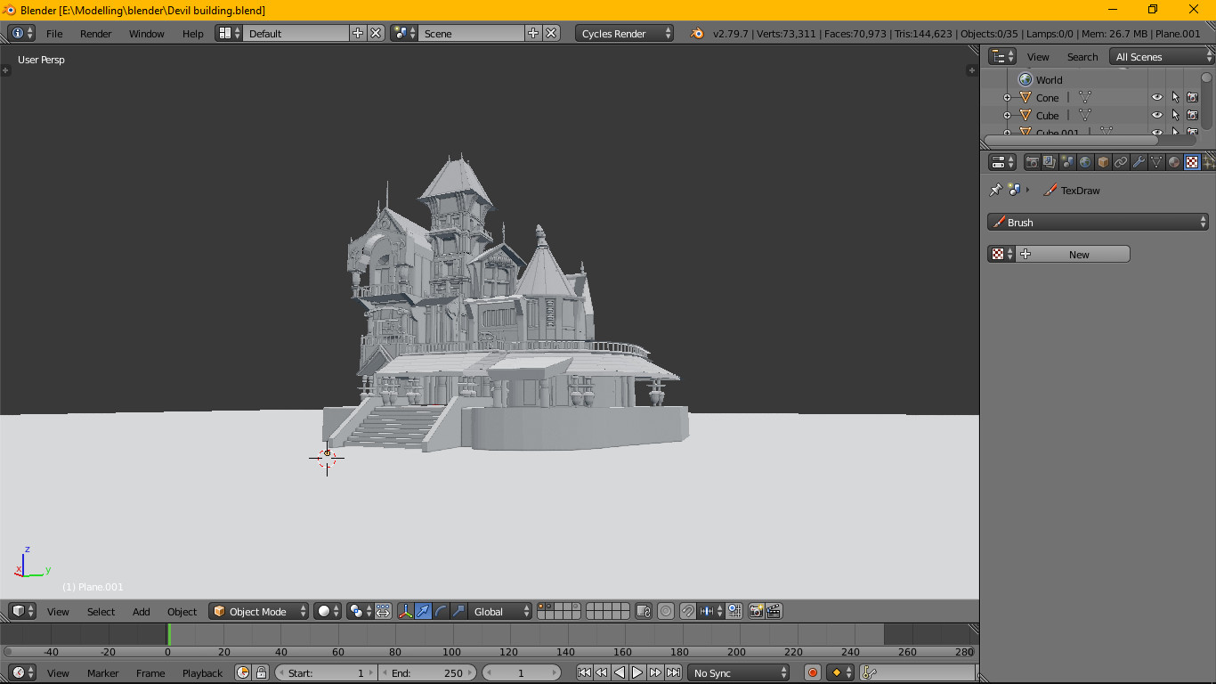Image resolution: width=1216 pixels, height=684 pixels.
Task: Hide the Cone object in the outliner
Action: coord(1156,98)
